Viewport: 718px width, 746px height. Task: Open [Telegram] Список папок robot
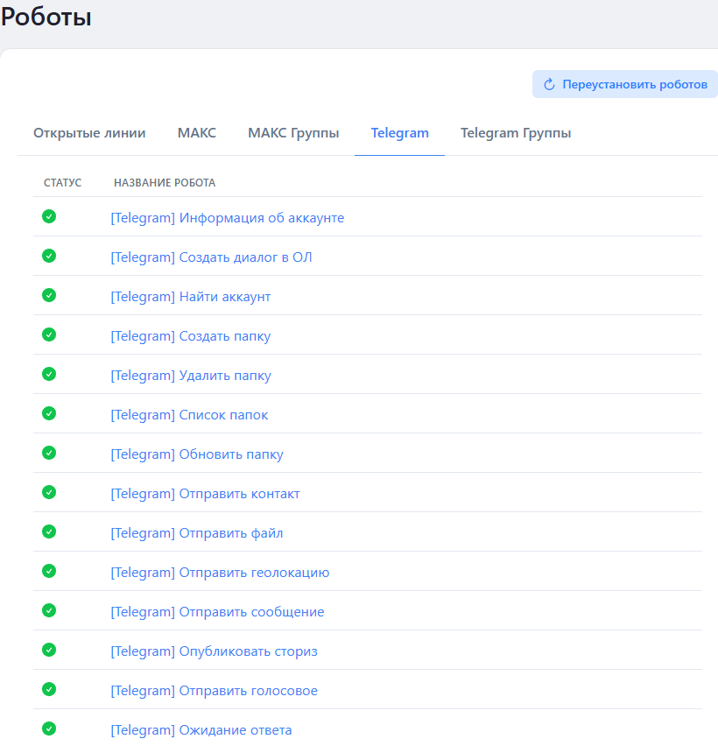pos(189,415)
